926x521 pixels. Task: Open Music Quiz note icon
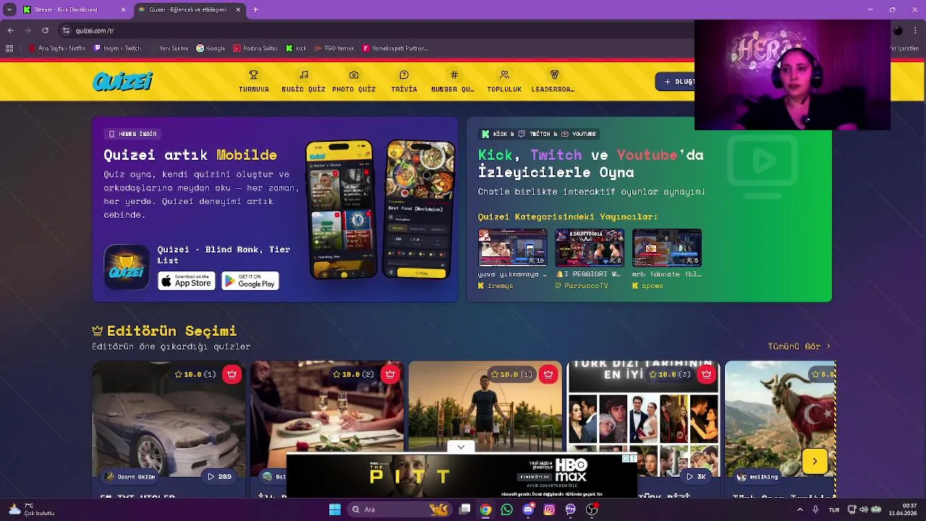tap(303, 75)
